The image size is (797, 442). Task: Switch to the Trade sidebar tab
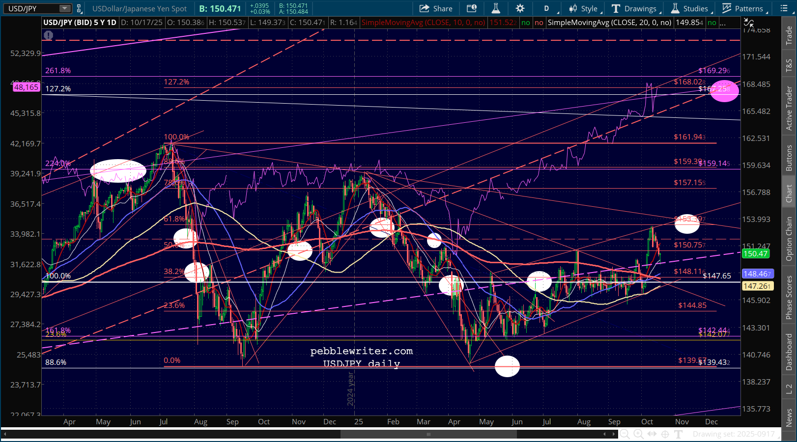(x=789, y=35)
